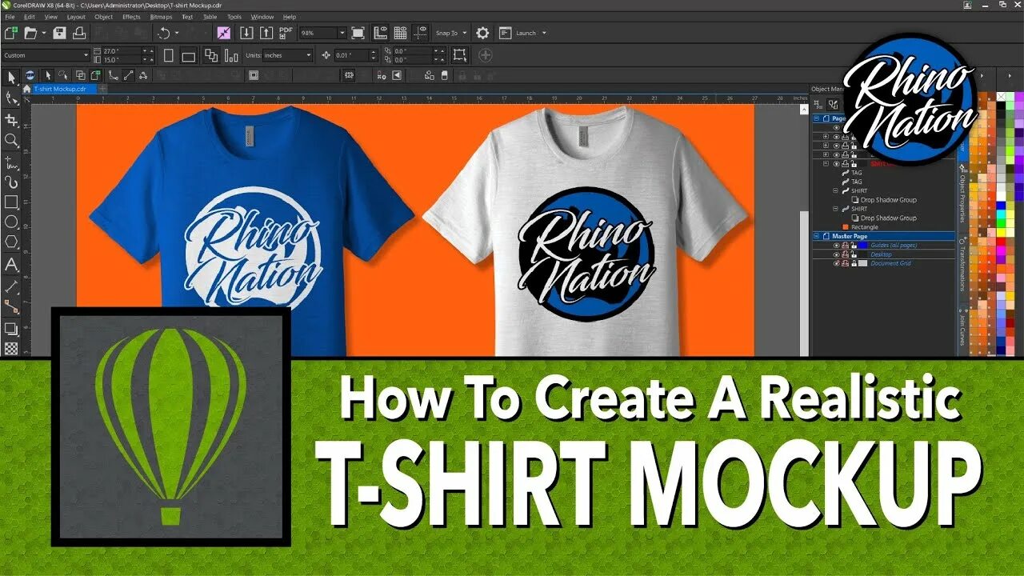Select the Rectangle object in Object Manager
Screen dimensions: 1024x576
[865, 227]
